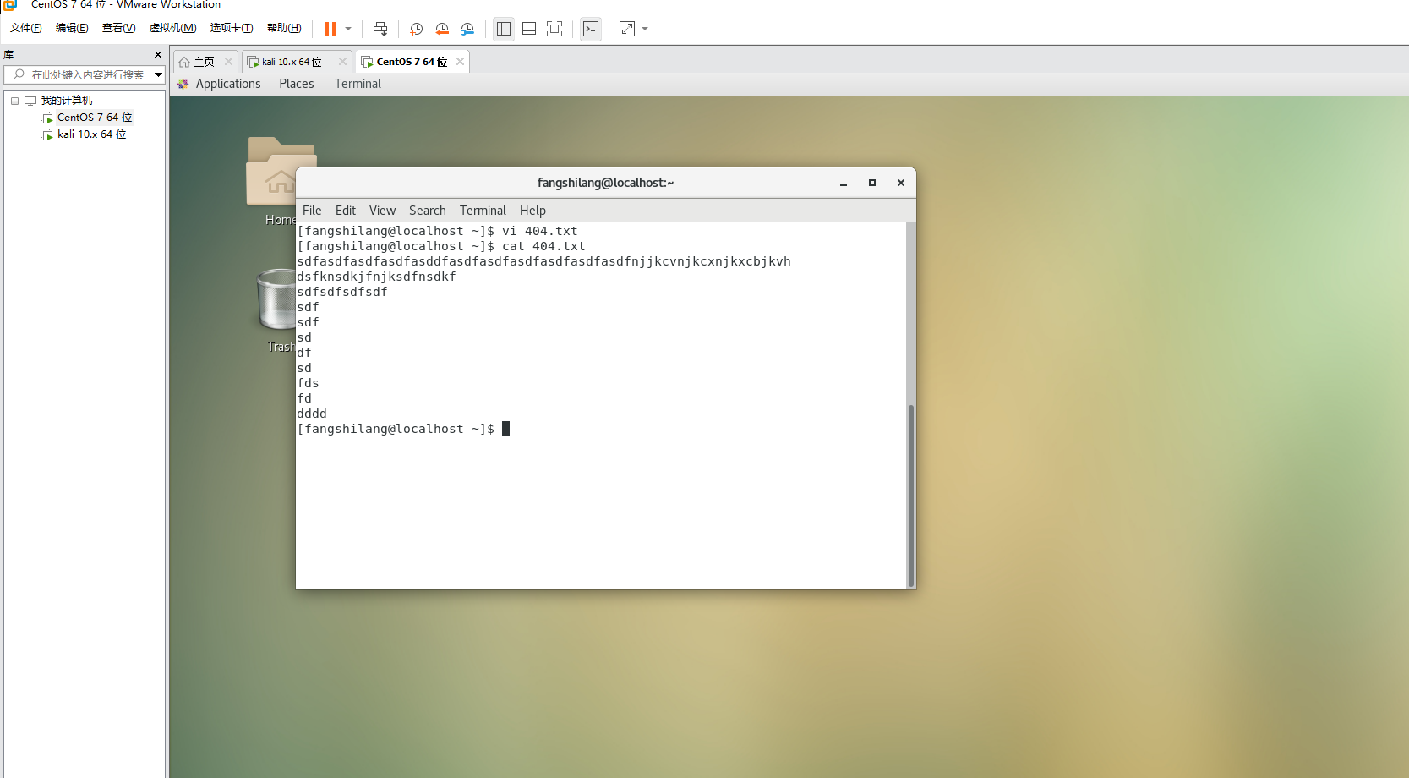Click the 'dddd' output line

pyautogui.click(x=312, y=414)
